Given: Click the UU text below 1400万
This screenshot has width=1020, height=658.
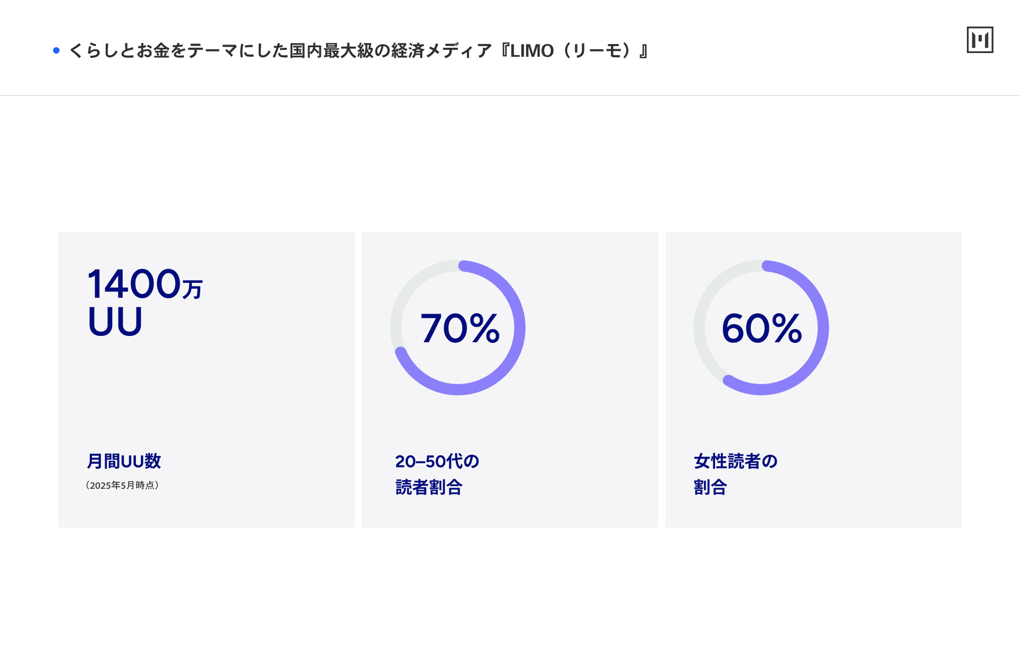Looking at the screenshot, I should [115, 322].
